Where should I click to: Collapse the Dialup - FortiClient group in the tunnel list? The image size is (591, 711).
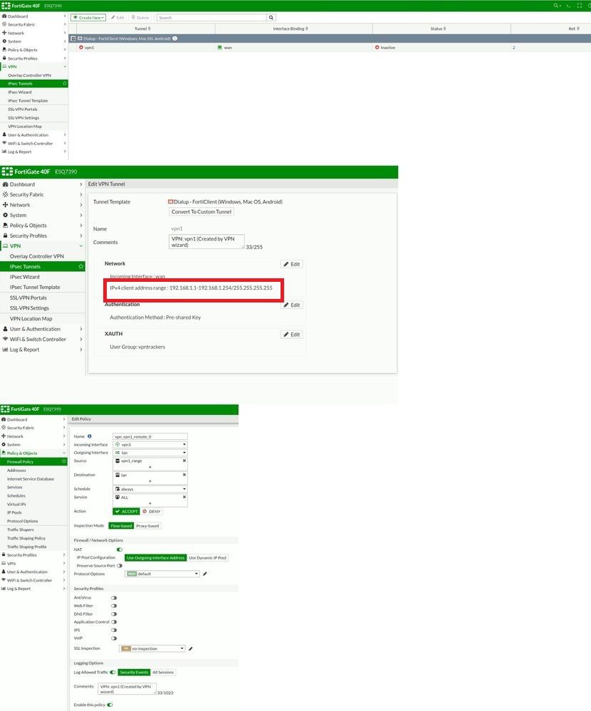pyautogui.click(x=73, y=38)
